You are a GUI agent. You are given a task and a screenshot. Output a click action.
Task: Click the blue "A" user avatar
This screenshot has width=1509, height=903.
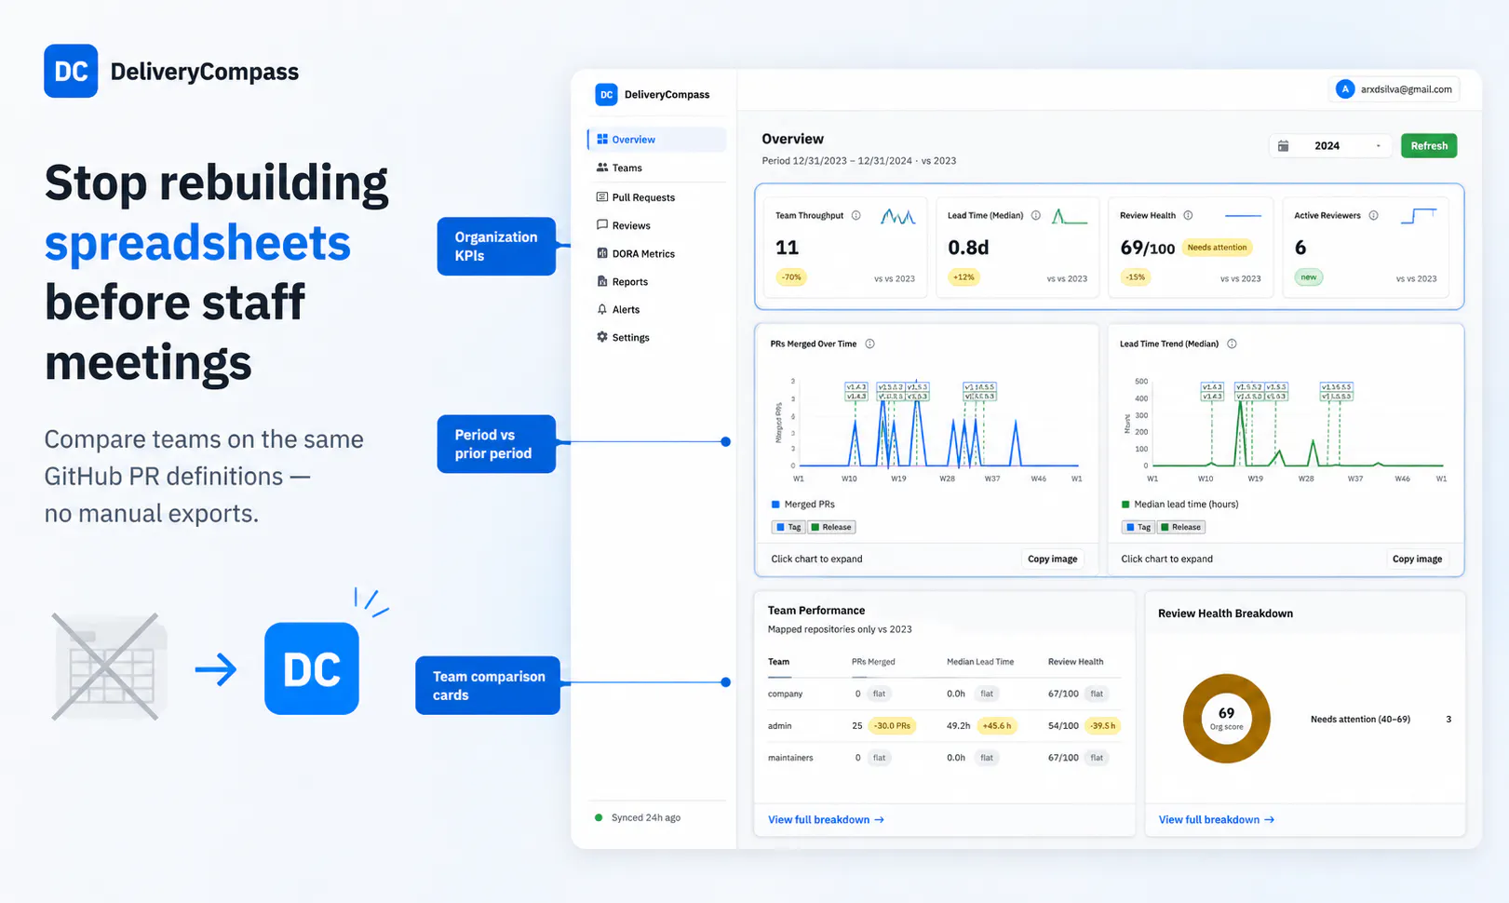[1344, 89]
